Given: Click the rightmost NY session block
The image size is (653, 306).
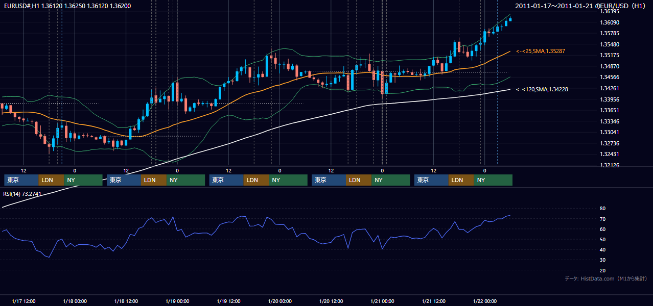Looking at the screenshot, I should (x=493, y=180).
